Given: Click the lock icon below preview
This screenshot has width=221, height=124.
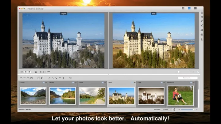Looking at the screenshot, I should tap(36, 72).
